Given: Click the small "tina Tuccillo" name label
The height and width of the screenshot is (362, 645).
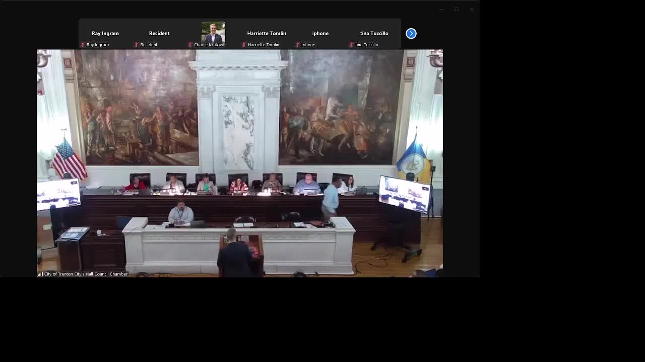Looking at the screenshot, I should click(x=367, y=45).
